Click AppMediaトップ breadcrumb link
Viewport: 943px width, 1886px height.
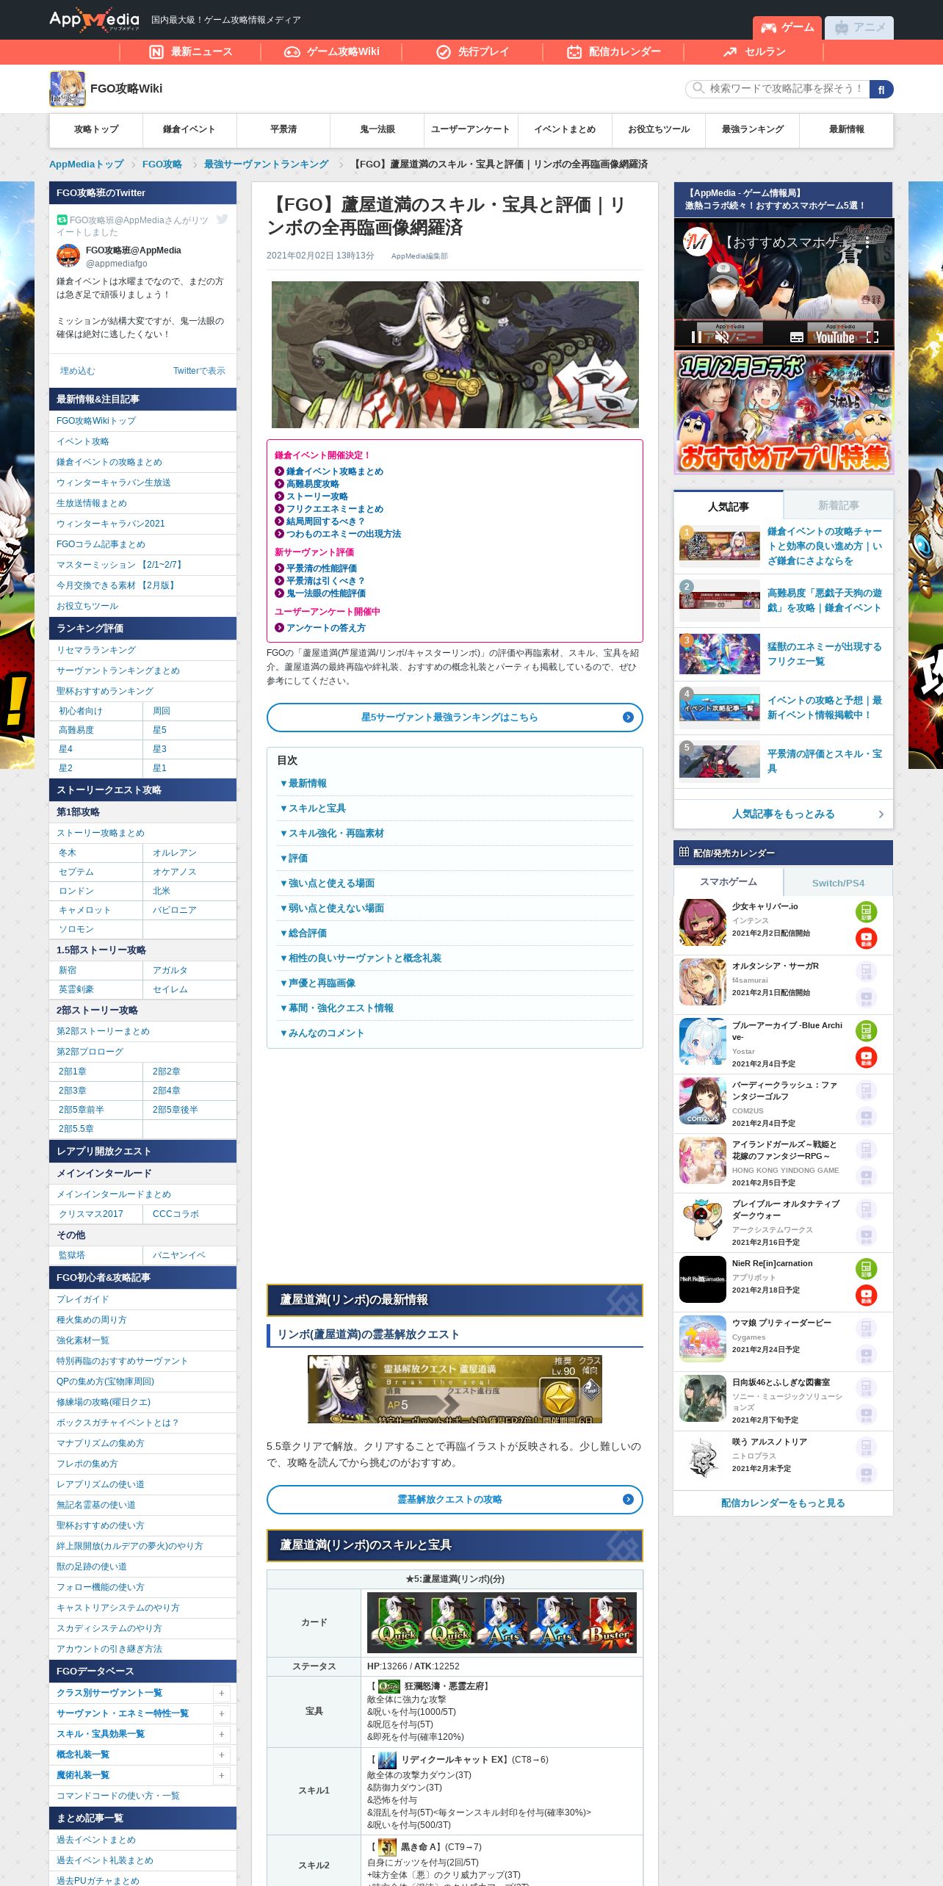coord(86,165)
